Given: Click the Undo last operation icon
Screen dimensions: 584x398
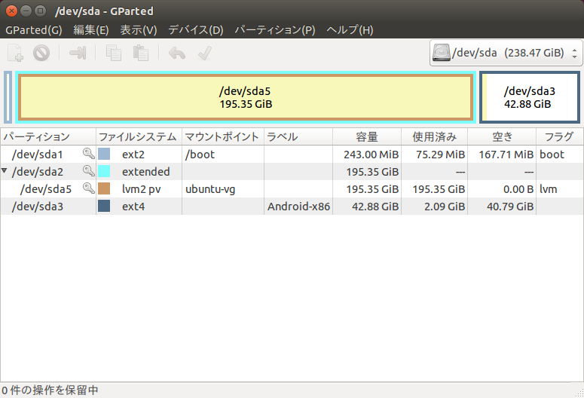Looking at the screenshot, I should [177, 54].
